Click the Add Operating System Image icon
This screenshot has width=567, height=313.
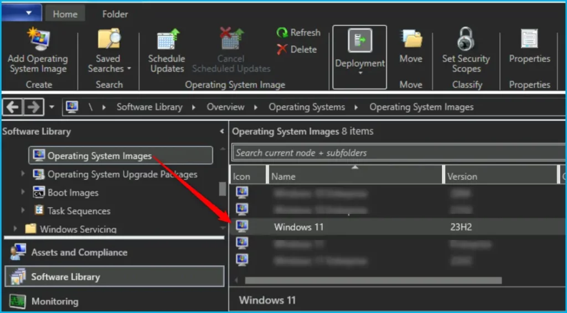pyautogui.click(x=39, y=39)
